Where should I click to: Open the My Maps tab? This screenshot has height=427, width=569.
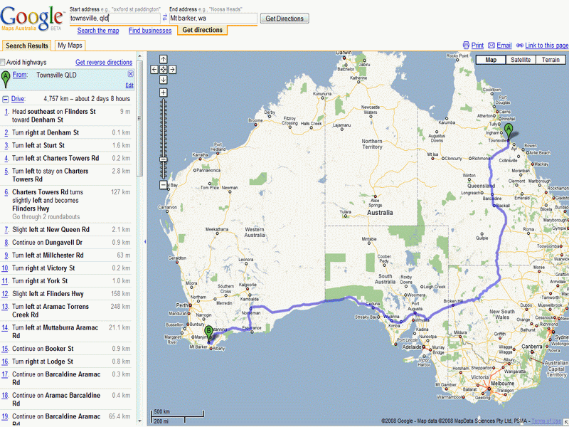70,46
